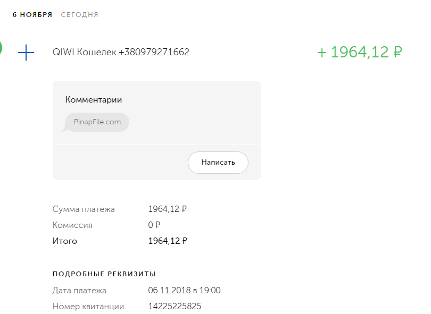Image resolution: width=431 pixels, height=314 pixels.
Task: Click the Дата платежа label
Action: [79, 291]
